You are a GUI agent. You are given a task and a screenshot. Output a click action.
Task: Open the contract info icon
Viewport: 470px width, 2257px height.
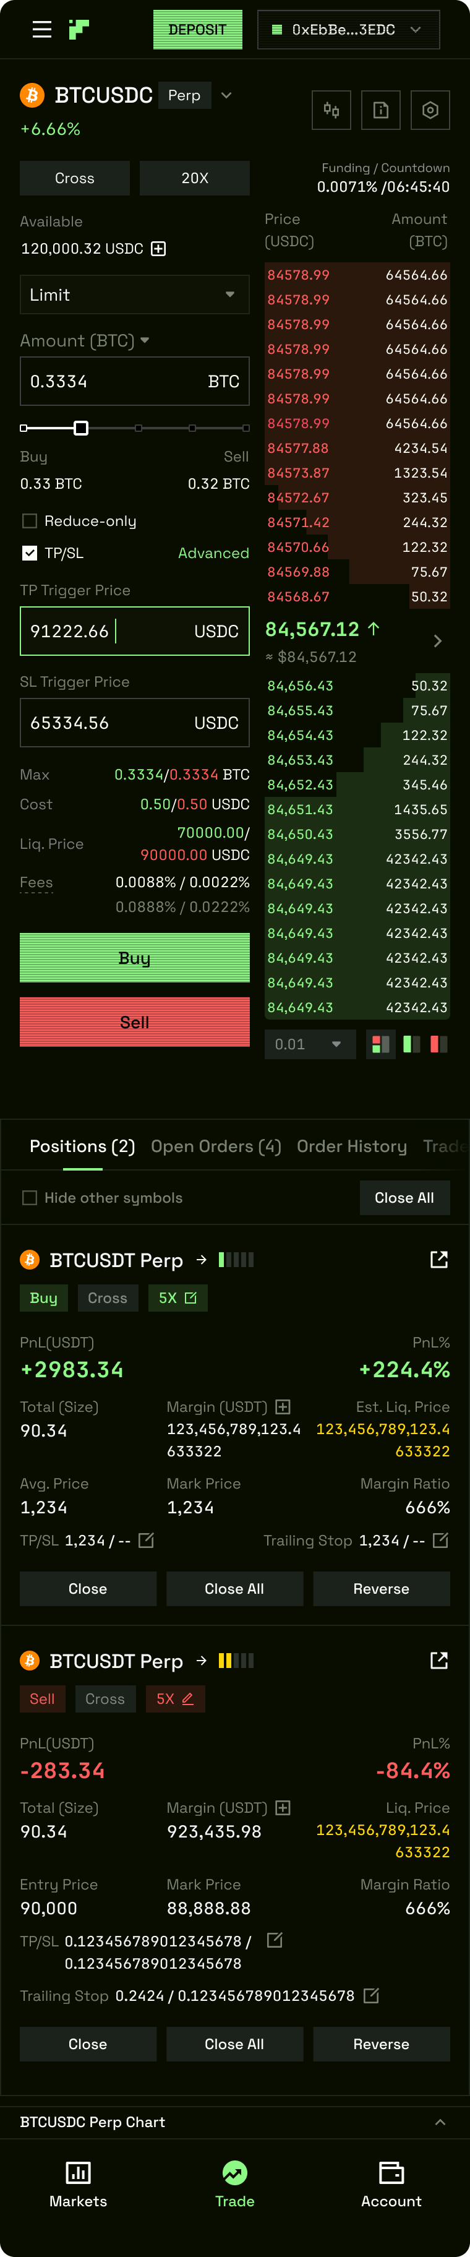coord(381,110)
